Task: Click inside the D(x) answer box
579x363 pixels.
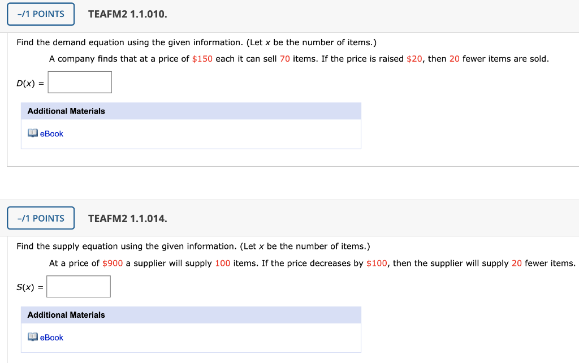Action: coord(79,82)
